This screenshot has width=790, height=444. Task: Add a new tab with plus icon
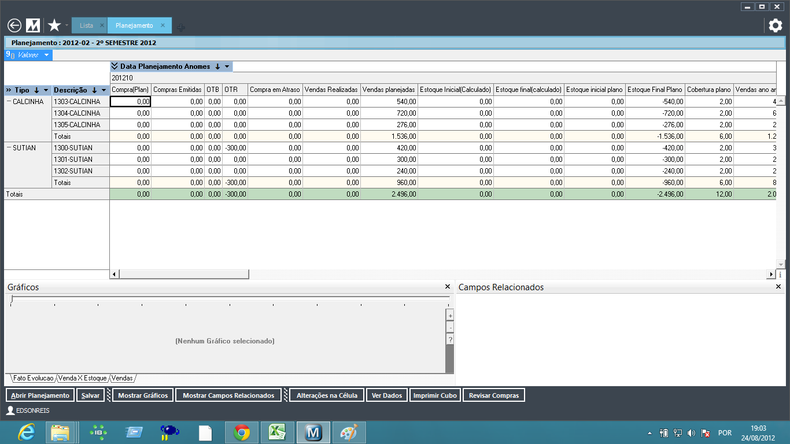181,27
